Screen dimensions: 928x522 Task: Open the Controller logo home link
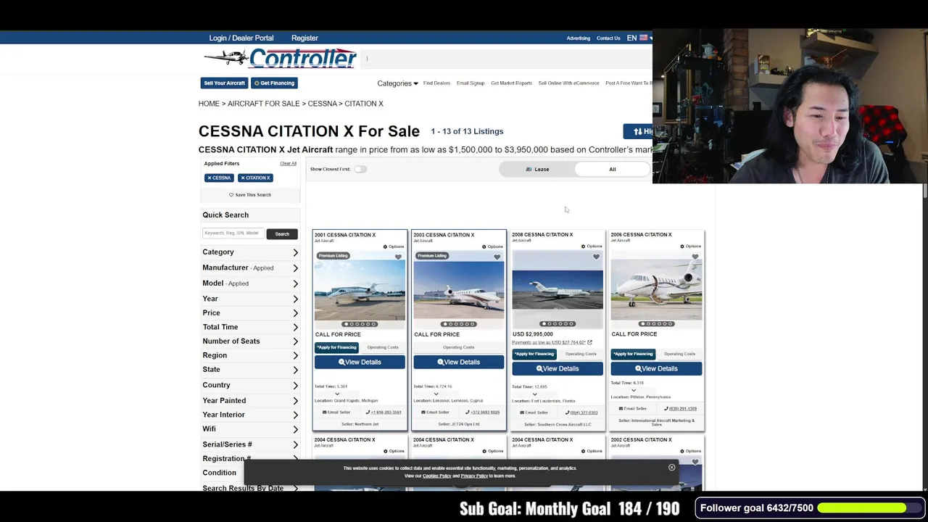[280, 58]
